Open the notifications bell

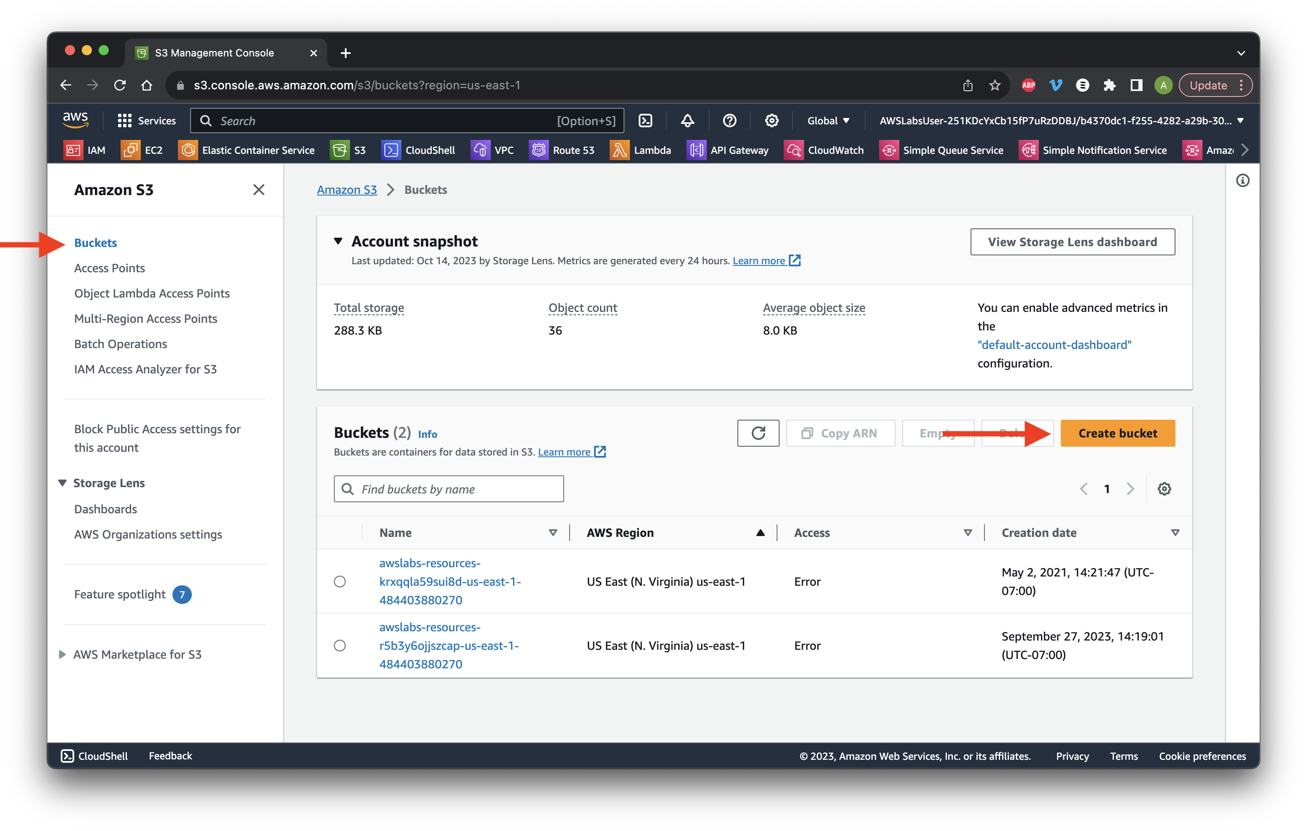687,121
